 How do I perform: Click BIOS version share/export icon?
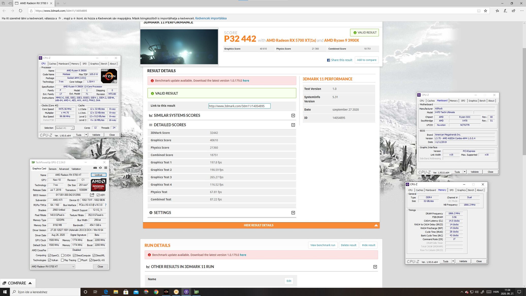point(92,195)
